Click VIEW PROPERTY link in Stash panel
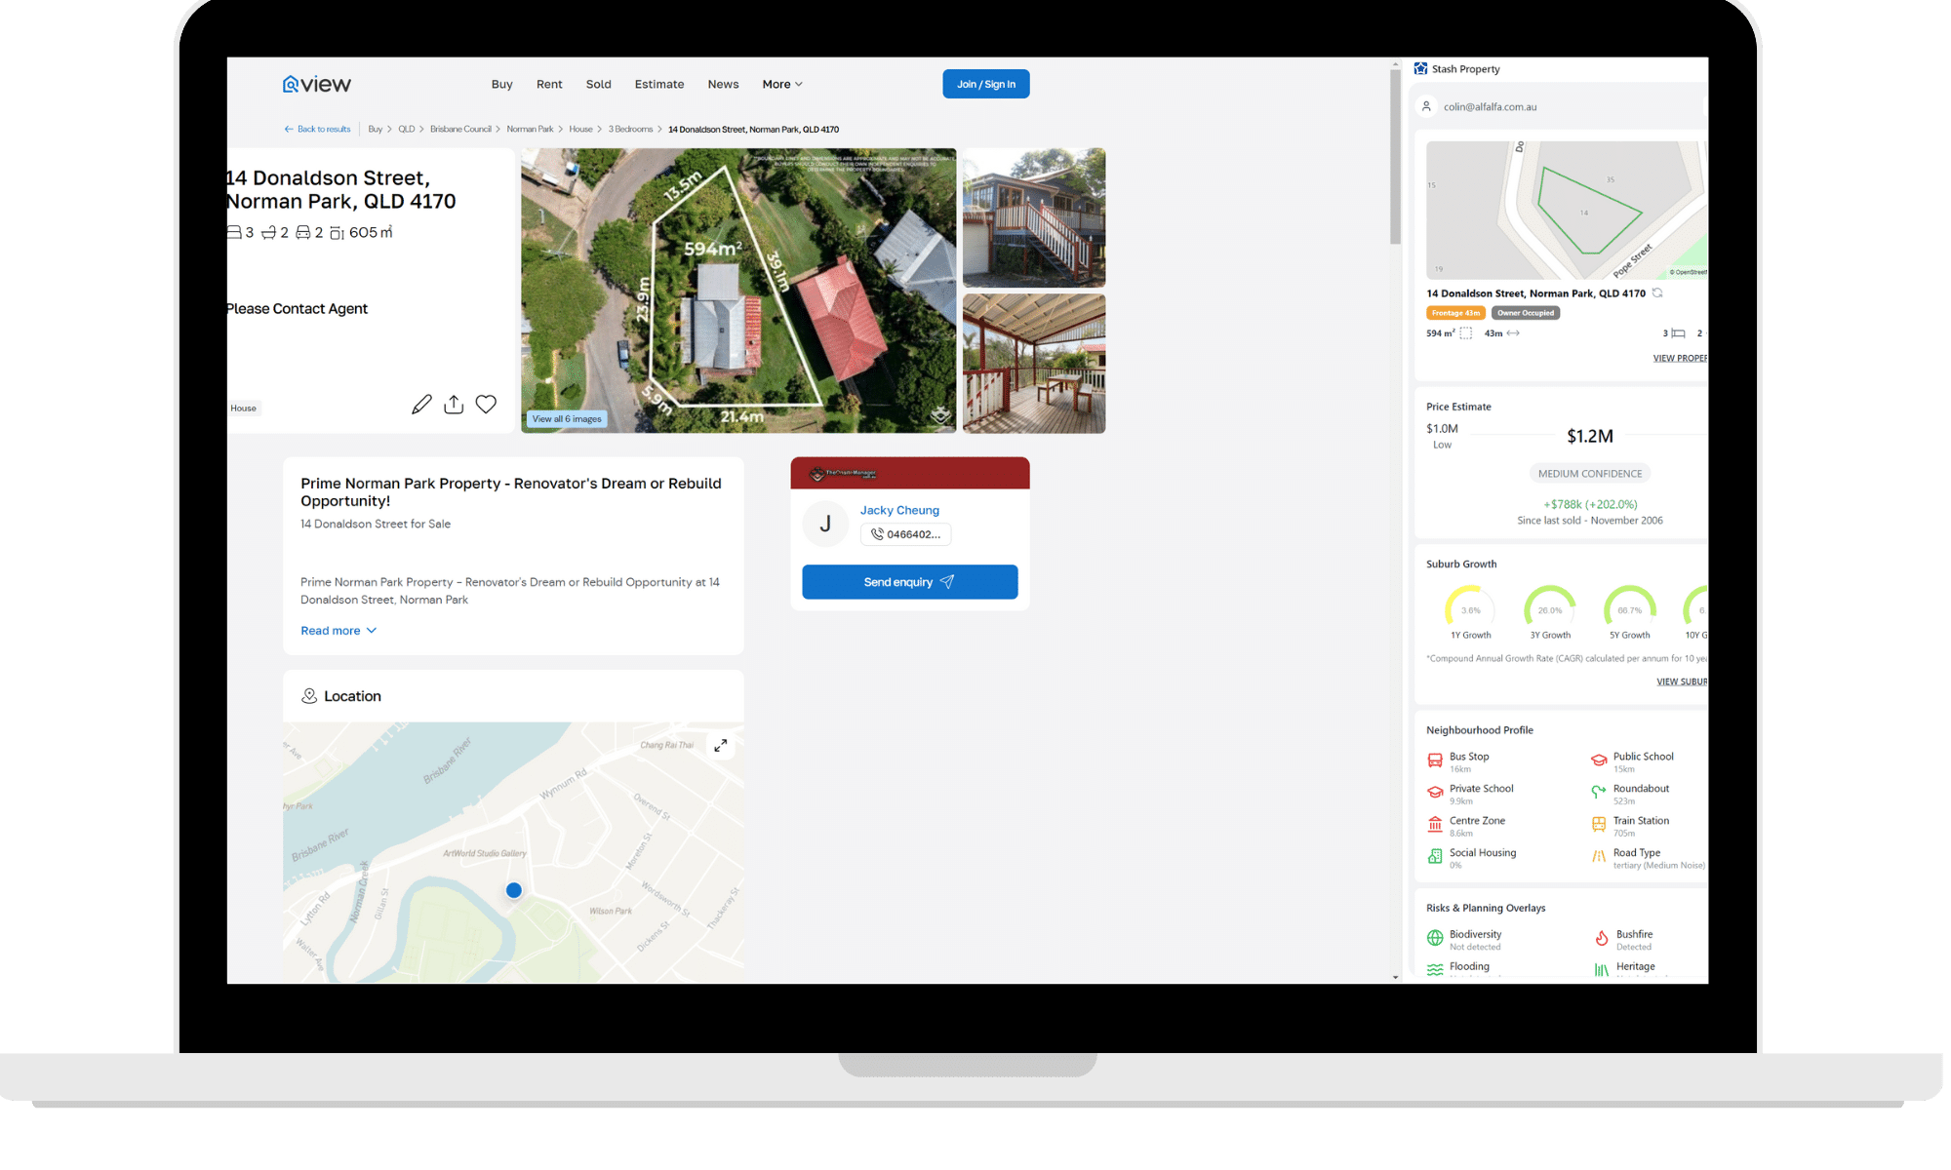1951x1170 pixels. (x=1680, y=358)
